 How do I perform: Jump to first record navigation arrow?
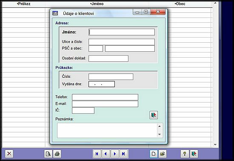97,154
